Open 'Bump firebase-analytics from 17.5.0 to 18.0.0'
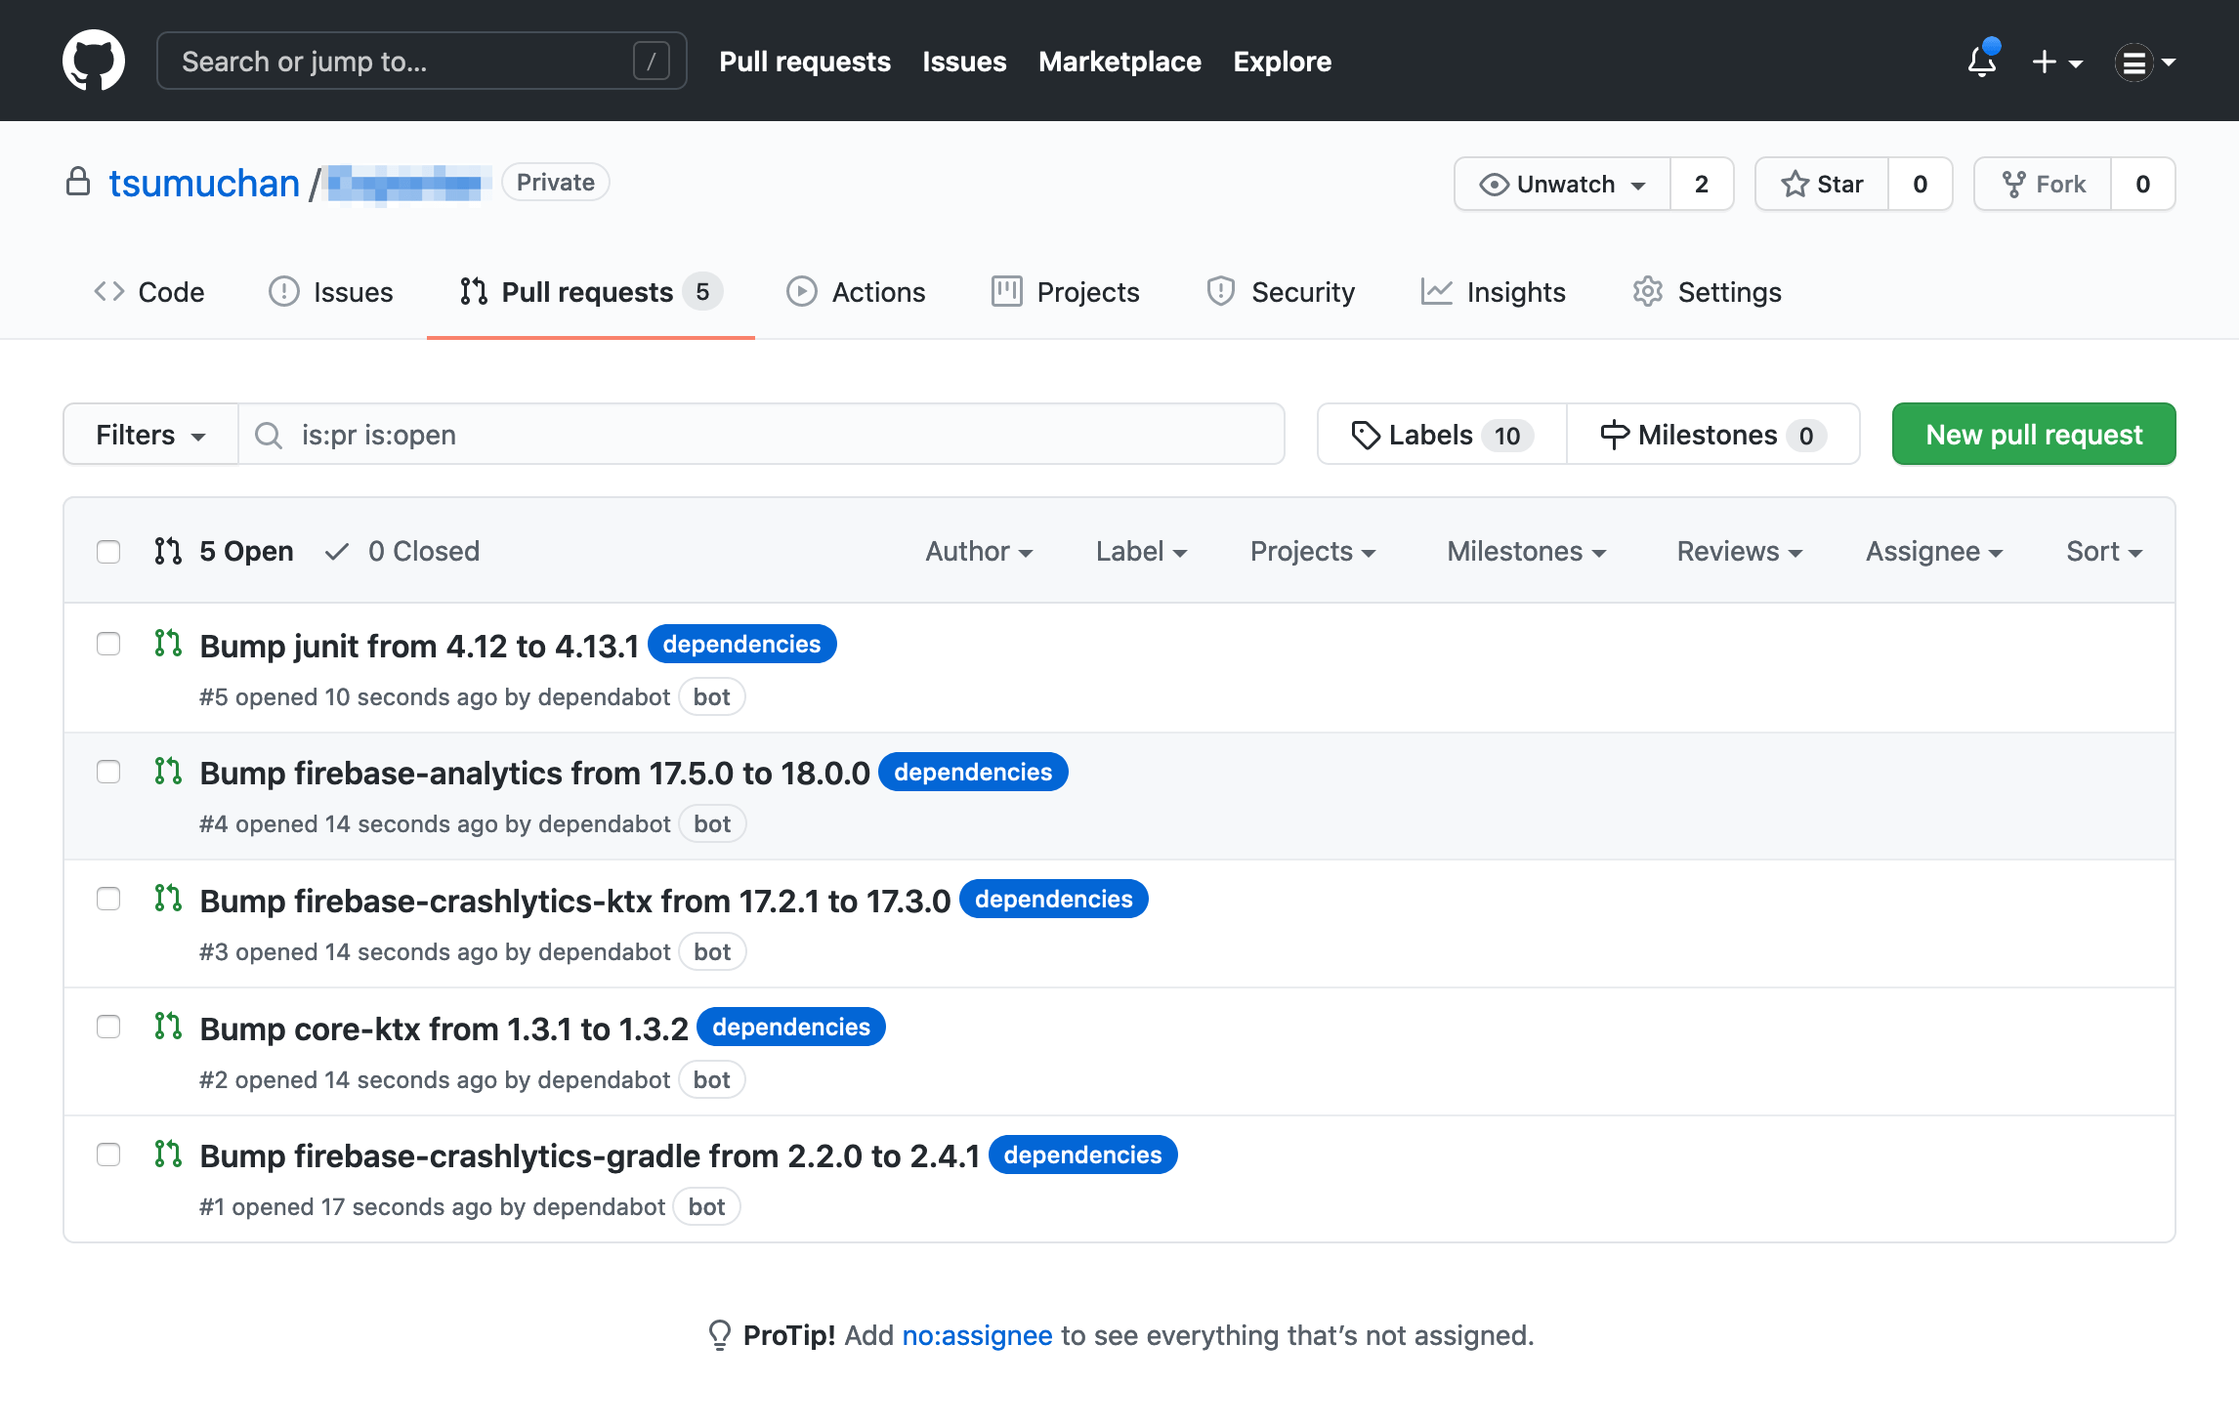 (x=534, y=773)
